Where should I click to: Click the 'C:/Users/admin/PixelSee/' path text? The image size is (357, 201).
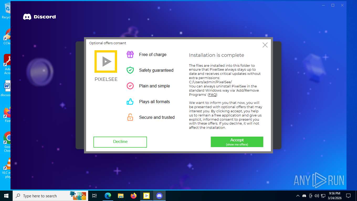coord(211,82)
